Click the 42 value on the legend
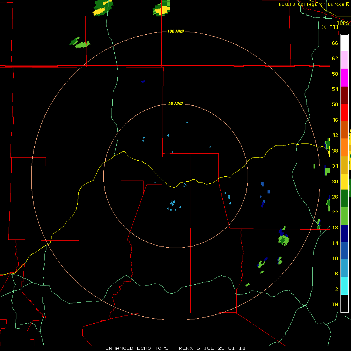 [335, 135]
